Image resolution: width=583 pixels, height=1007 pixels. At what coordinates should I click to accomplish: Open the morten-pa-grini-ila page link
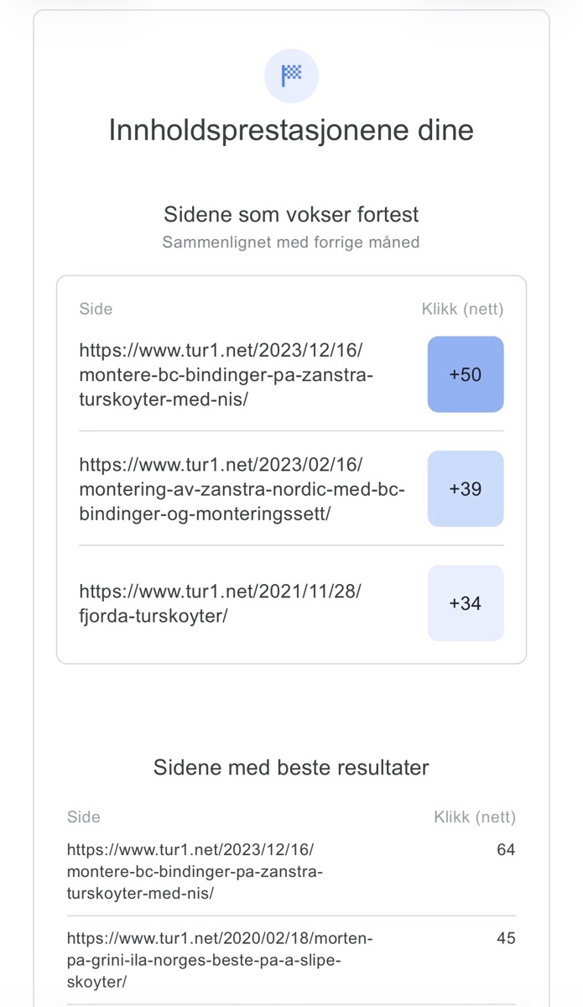coord(220,959)
